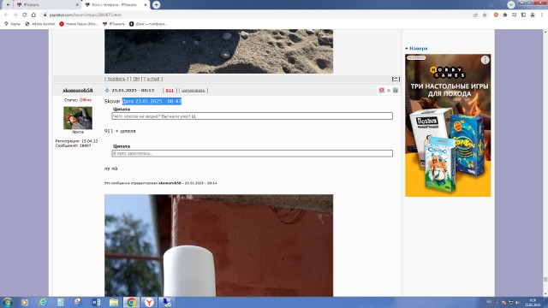Open File Explorer folder on the taskbar
The width and height of the screenshot is (548, 308).
[x=114, y=302]
